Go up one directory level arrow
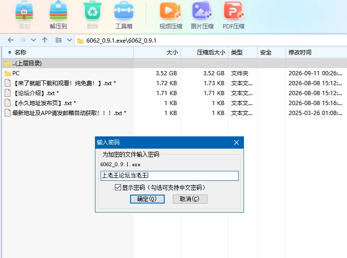This screenshot has height=258, width=347. click(x=45, y=40)
